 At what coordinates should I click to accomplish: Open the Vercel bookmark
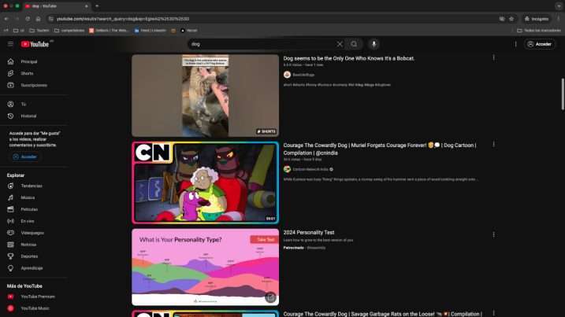point(189,31)
